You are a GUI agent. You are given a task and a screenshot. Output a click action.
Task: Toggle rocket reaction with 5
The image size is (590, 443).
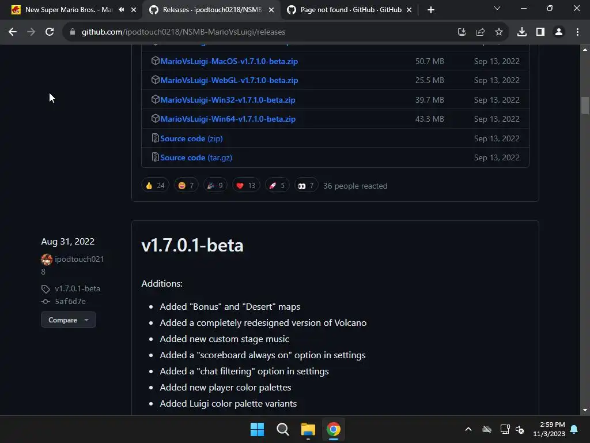tap(277, 186)
